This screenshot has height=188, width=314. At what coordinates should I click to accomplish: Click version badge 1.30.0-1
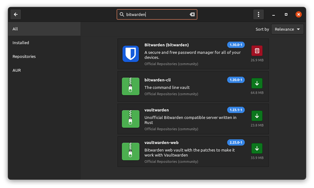(x=236, y=45)
